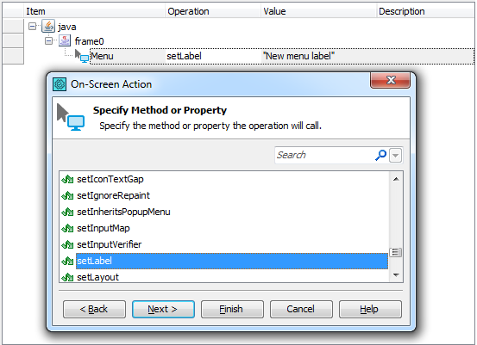Click the on-screen action icon beside Menu
The width and height of the screenshot is (477, 345).
(x=82, y=56)
